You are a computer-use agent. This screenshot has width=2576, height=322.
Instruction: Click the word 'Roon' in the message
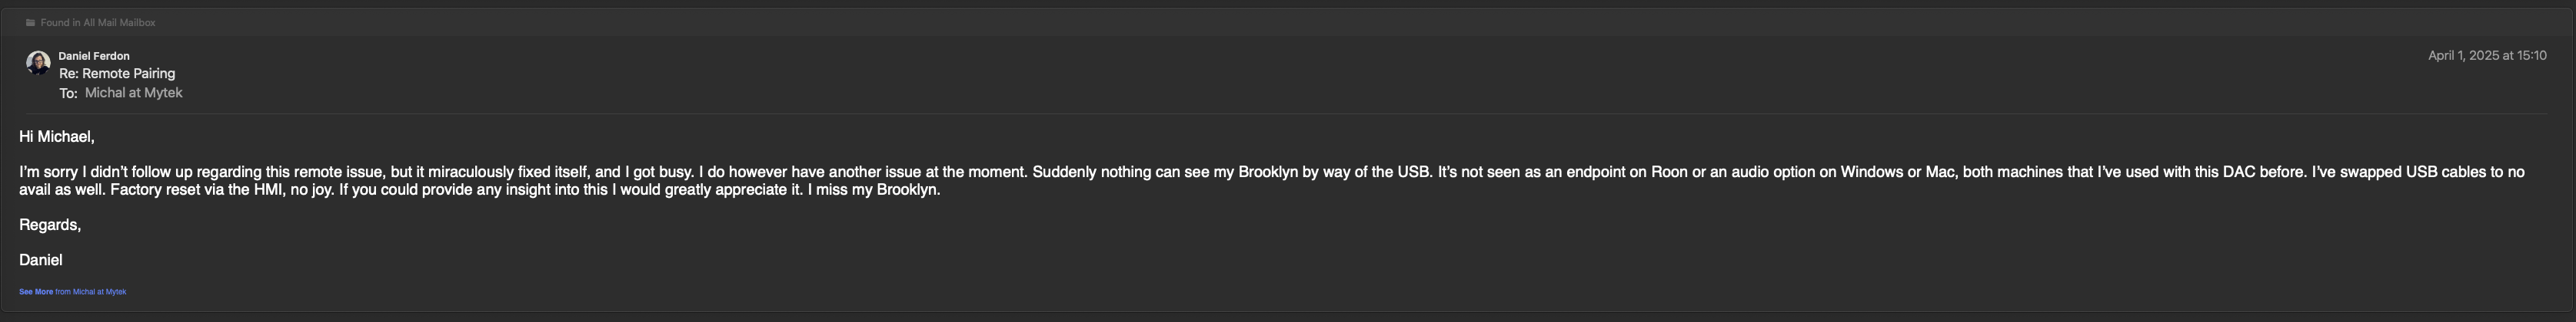1669,172
